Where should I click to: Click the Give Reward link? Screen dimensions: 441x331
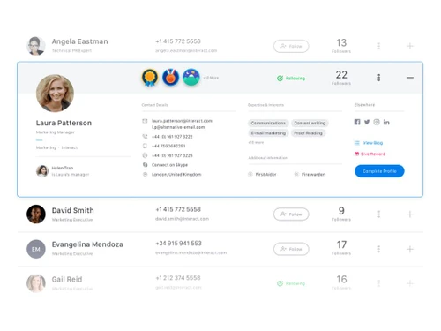pos(370,154)
